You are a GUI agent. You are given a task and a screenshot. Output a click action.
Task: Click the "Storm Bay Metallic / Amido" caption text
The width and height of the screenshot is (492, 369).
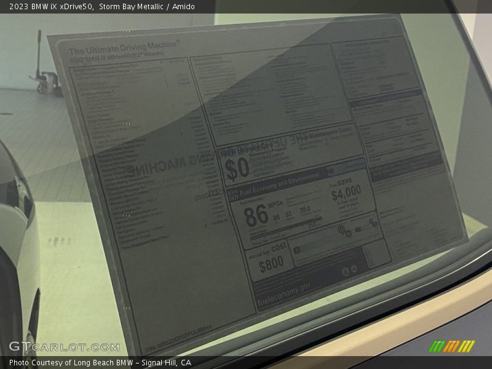[147, 7]
